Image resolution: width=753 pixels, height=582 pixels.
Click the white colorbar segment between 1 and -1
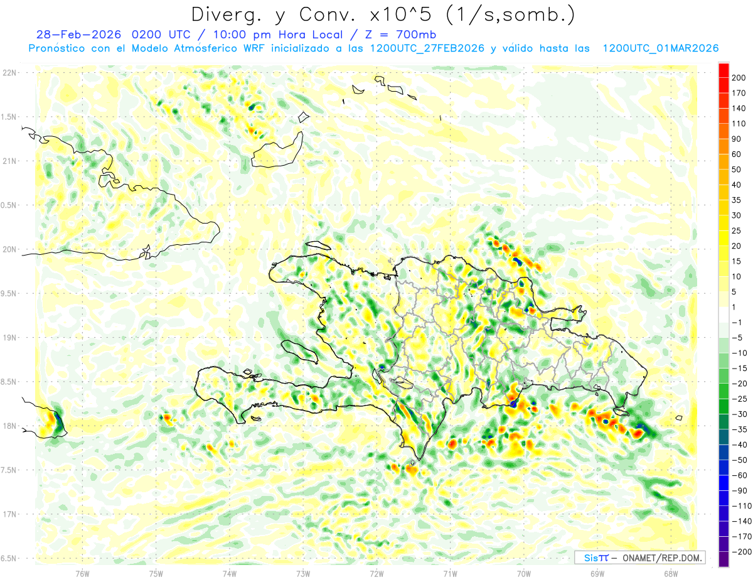724,315
